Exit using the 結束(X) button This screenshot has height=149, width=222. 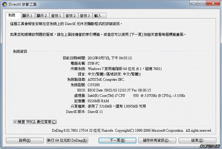[x=197, y=140]
